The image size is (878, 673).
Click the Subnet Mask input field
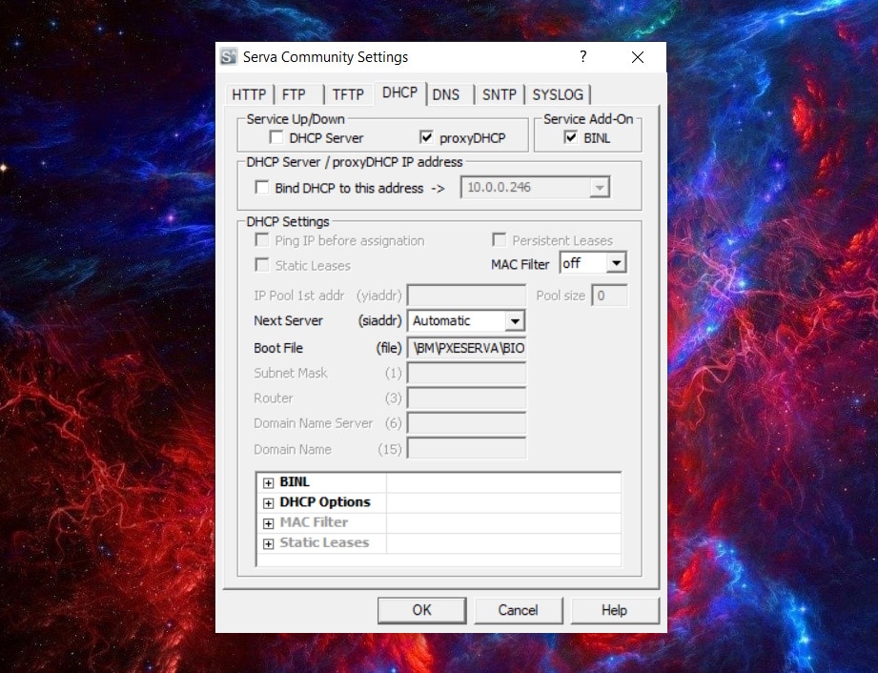tap(466, 373)
